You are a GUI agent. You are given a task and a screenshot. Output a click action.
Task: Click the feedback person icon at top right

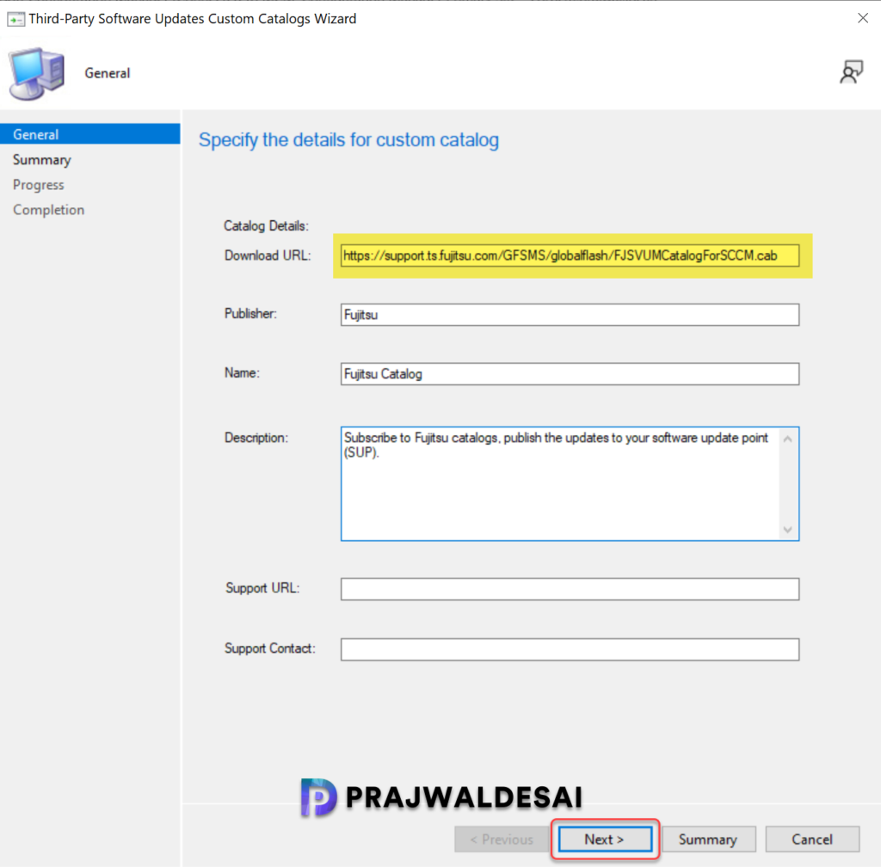tap(851, 72)
